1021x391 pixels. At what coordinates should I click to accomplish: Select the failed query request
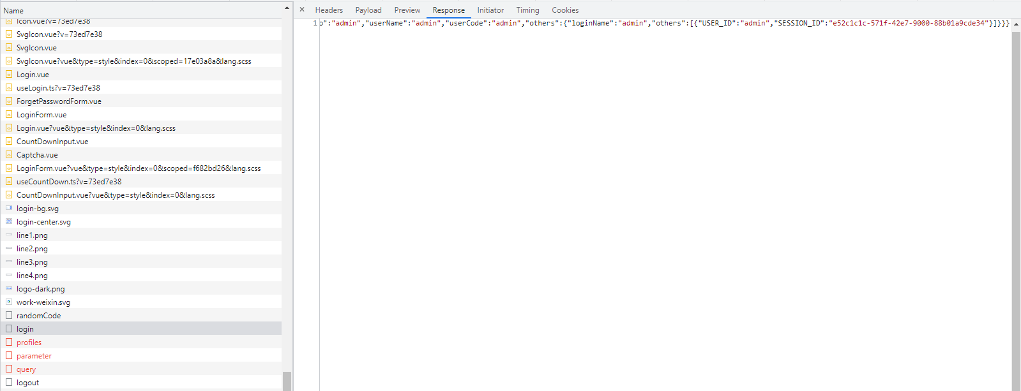[26, 369]
